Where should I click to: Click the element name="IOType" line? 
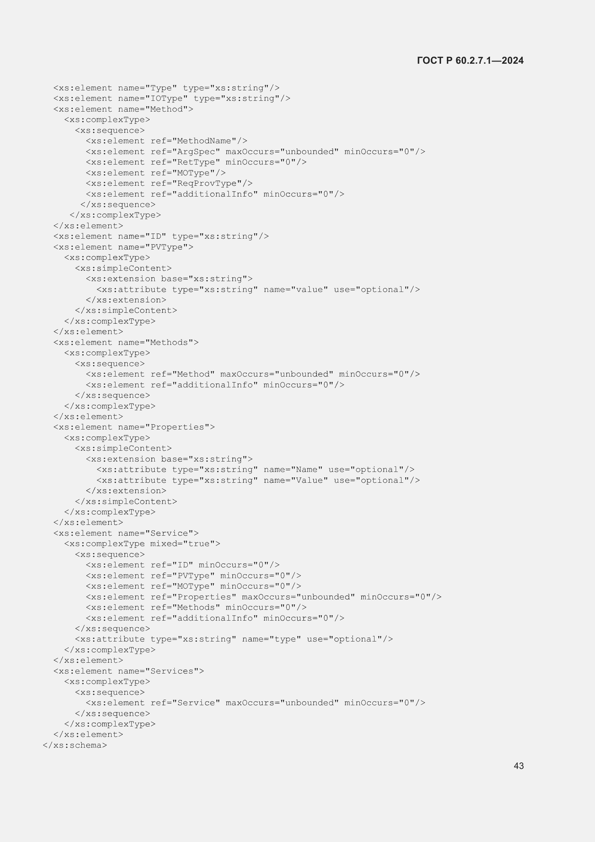point(172,98)
